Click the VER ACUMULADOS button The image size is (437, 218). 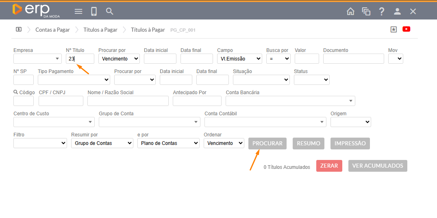[378, 166]
